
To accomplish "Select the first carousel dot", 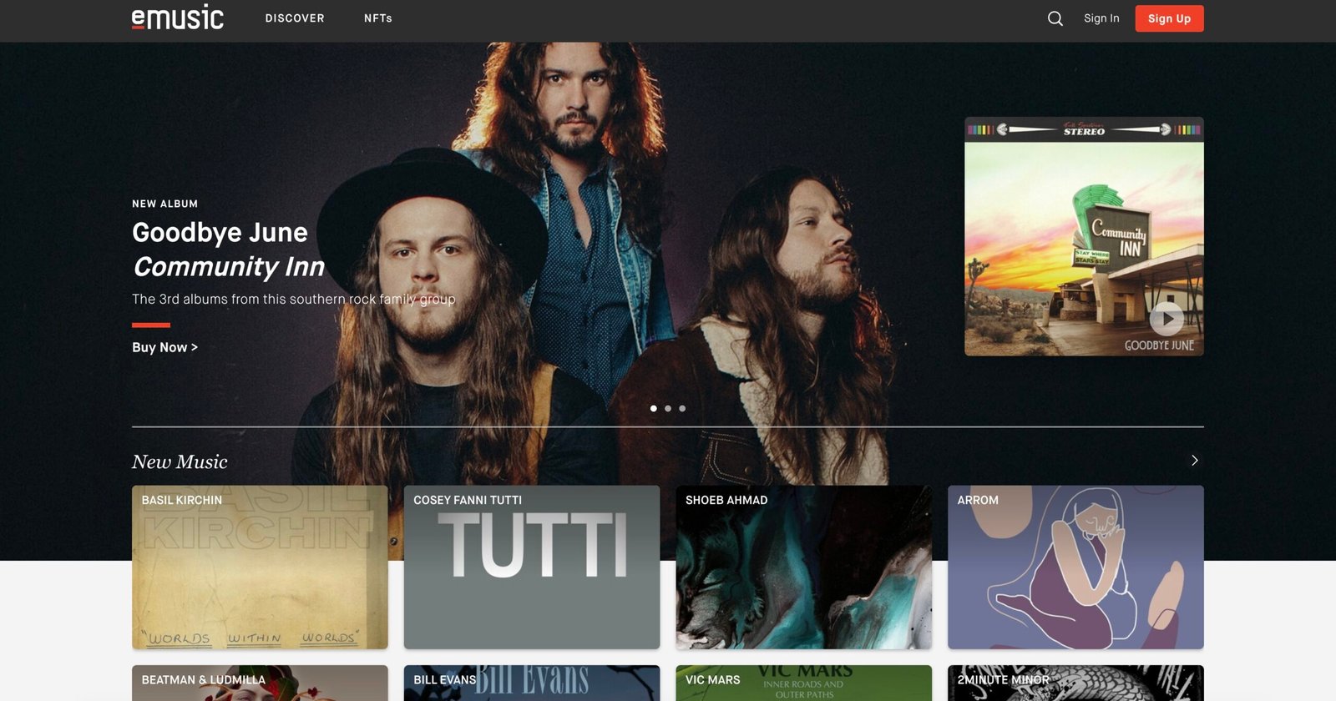I will 653,409.
